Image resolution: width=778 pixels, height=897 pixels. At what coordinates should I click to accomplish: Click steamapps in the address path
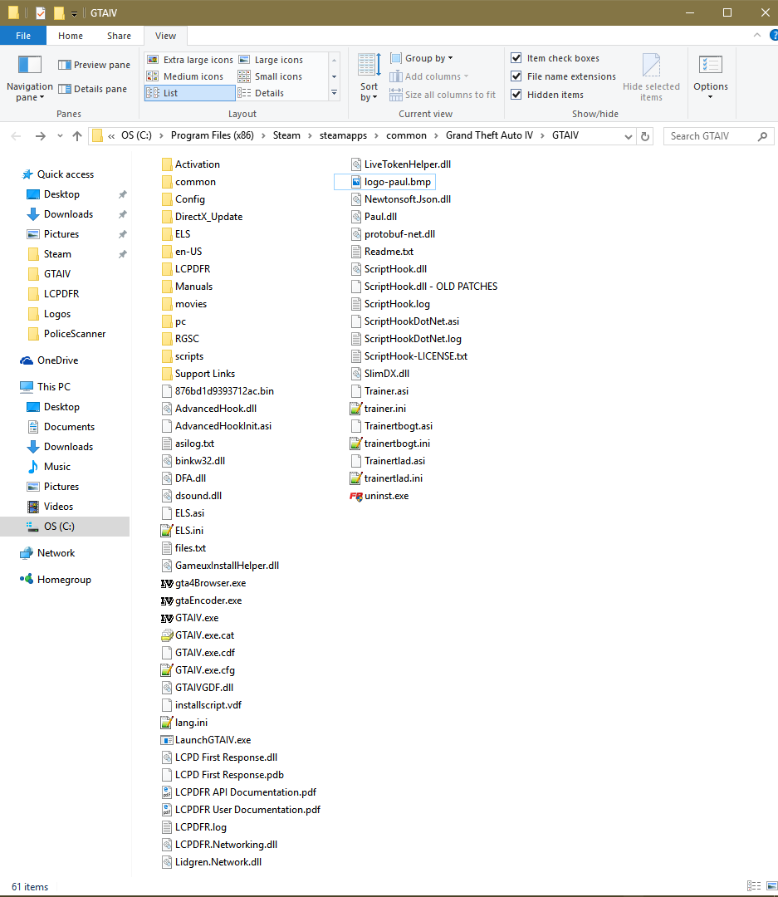pos(343,135)
